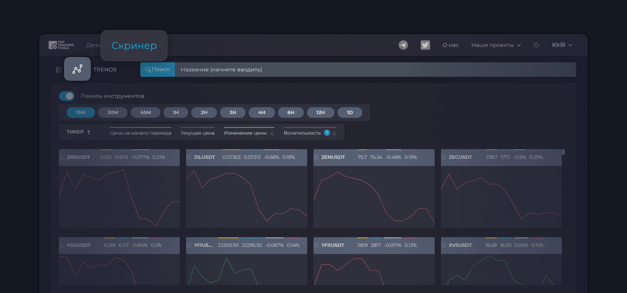627x293 pixels.
Task: Select the 12H timeframe
Action: click(320, 112)
